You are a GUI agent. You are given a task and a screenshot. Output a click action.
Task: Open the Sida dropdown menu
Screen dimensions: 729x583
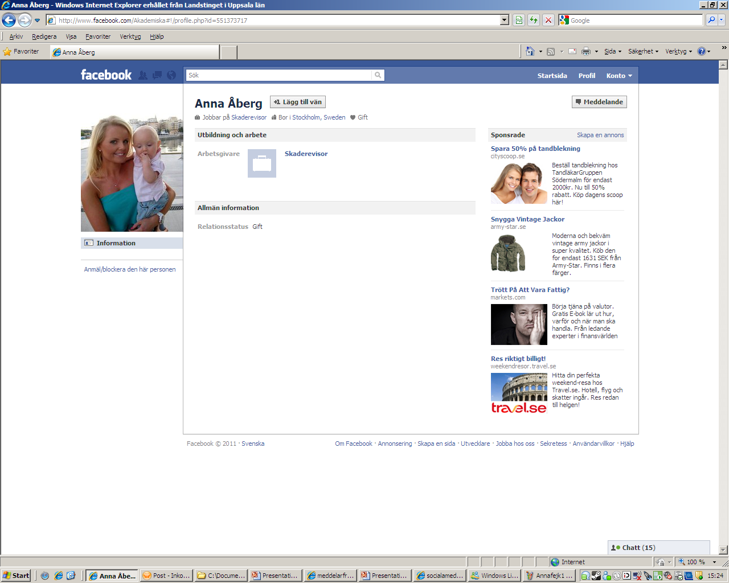click(x=613, y=51)
